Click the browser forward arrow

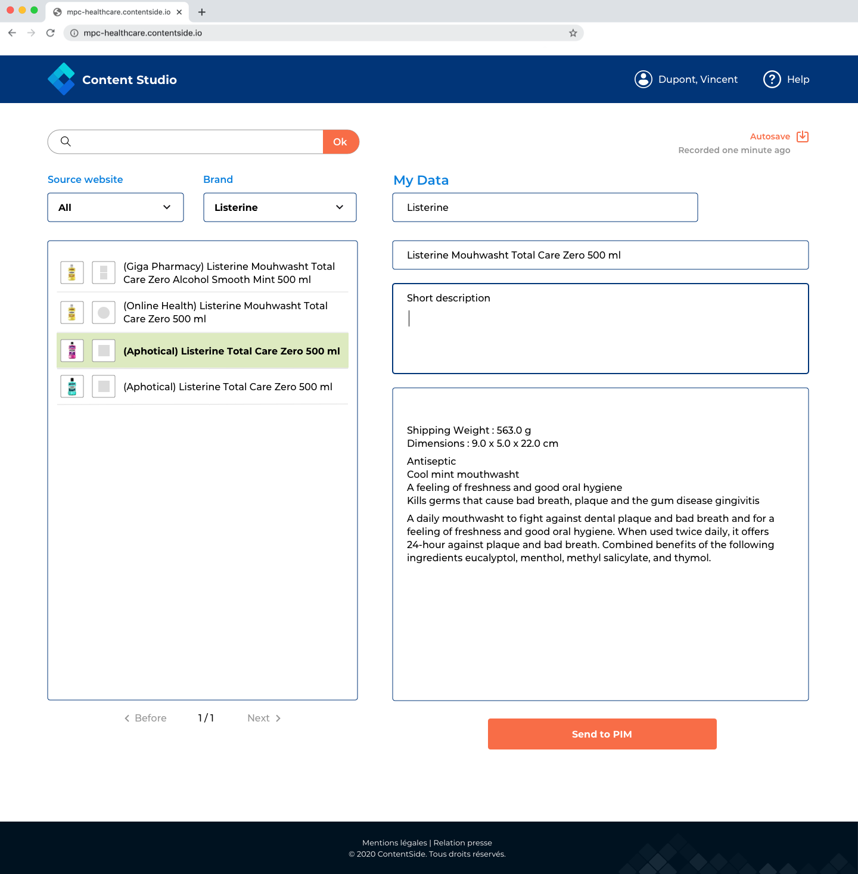[31, 33]
